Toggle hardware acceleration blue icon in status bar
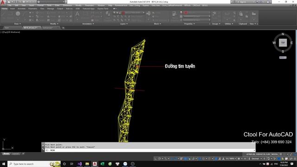The width and height of the screenshot is (297, 167). [x=279, y=159]
